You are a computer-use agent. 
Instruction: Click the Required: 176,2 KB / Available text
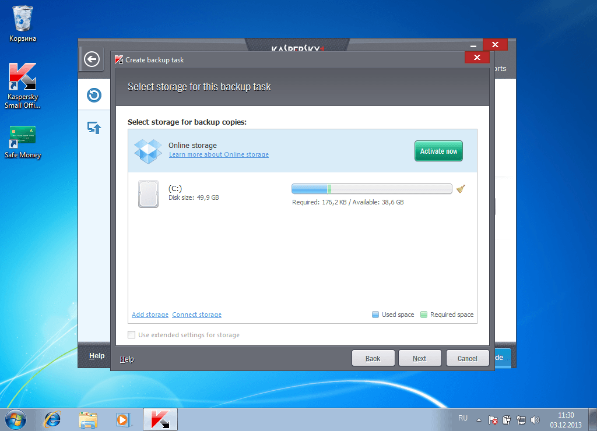tap(348, 202)
